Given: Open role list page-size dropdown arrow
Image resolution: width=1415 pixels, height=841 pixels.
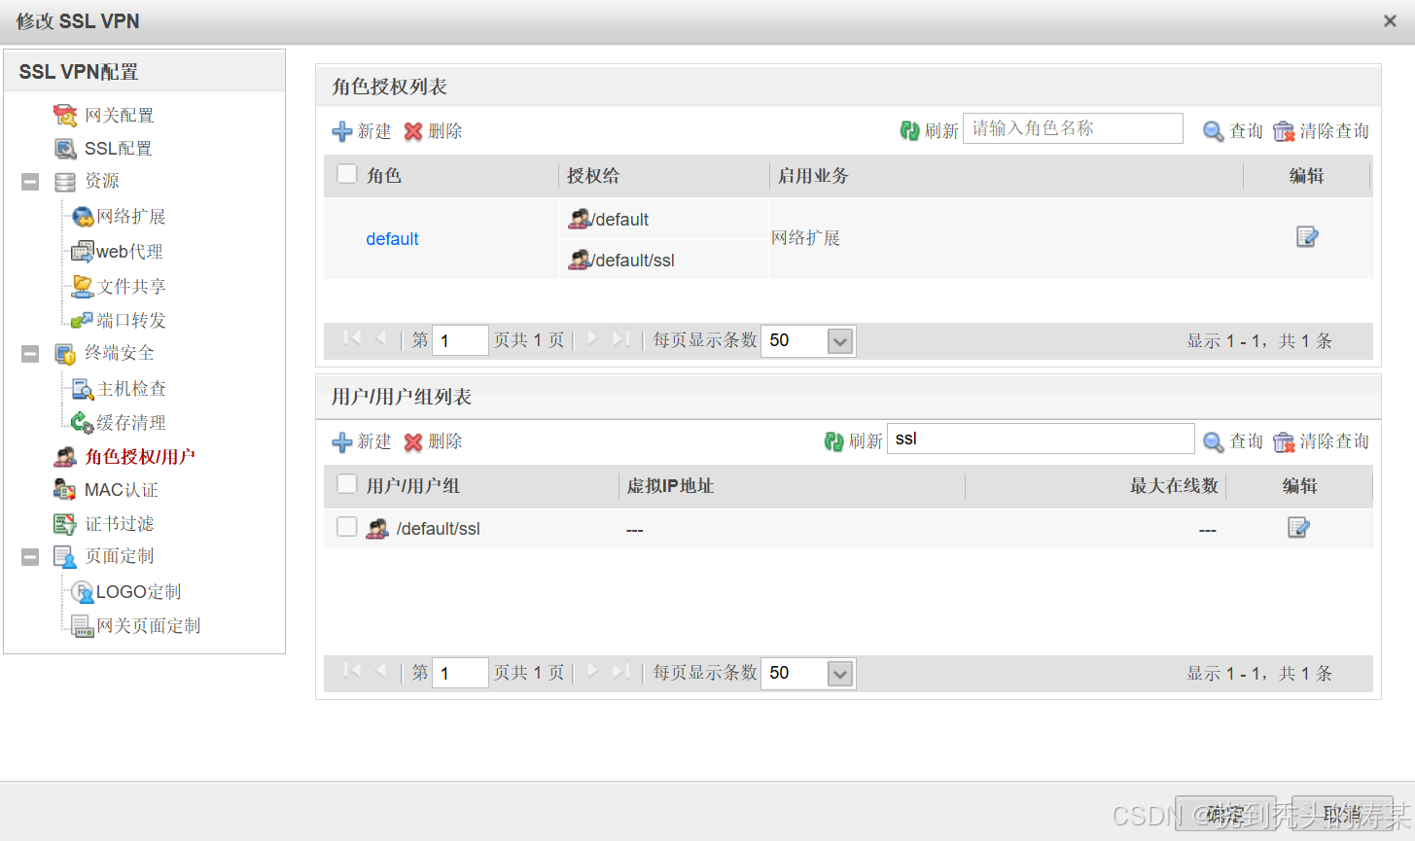Looking at the screenshot, I should pos(840,341).
